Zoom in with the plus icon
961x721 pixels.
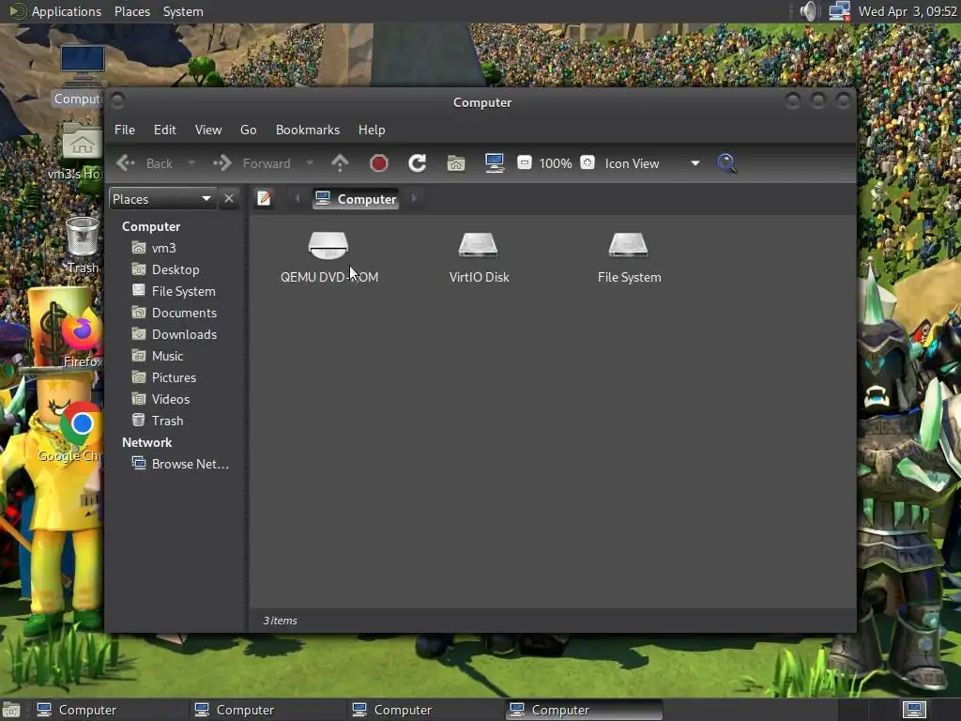pyautogui.click(x=587, y=162)
